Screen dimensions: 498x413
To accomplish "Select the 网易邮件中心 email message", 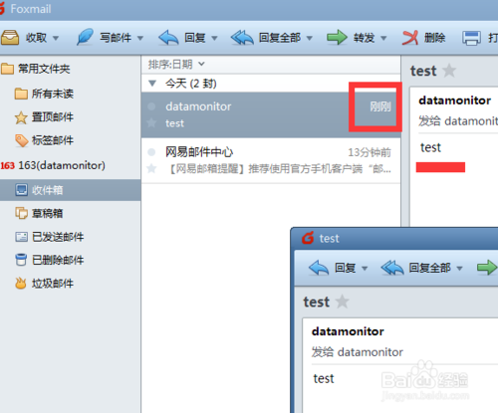I will [271, 160].
